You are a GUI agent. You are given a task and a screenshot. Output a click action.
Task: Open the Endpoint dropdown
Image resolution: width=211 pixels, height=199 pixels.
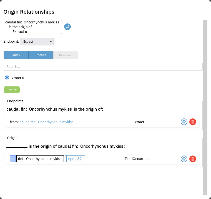[x=37, y=42]
